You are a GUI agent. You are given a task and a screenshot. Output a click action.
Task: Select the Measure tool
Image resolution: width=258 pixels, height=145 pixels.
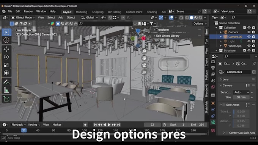point(6,90)
